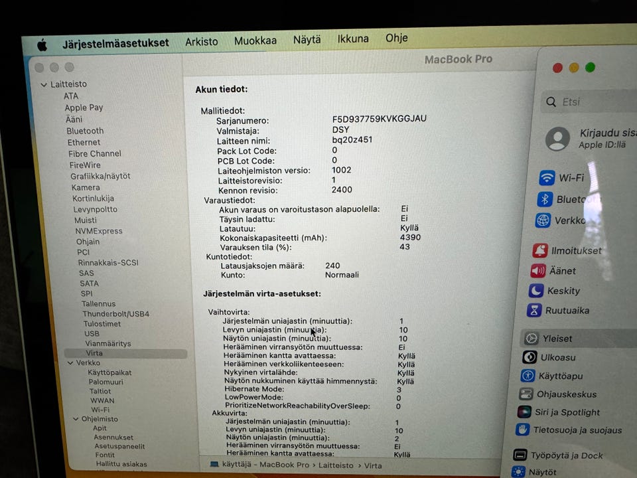Open Käyttöapu accessibility icon
Viewport: 637px width, 478px height.
pos(528,376)
